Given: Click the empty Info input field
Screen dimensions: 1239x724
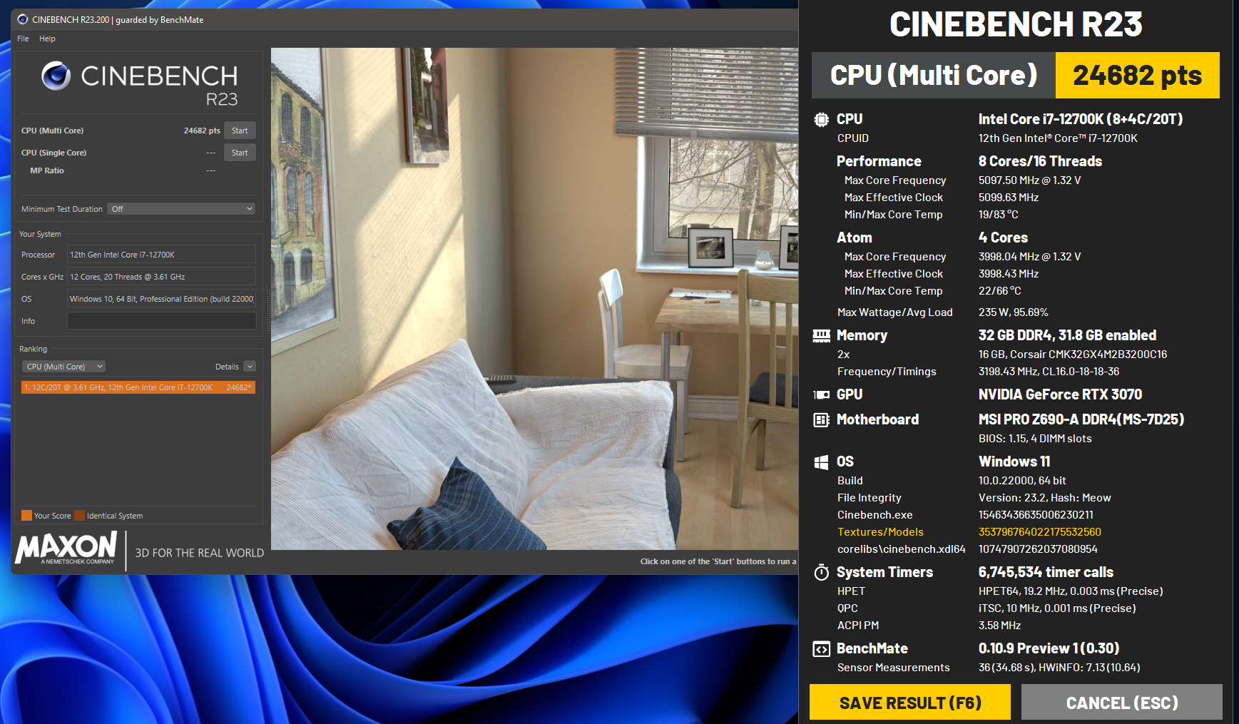Looking at the screenshot, I should 161,321.
